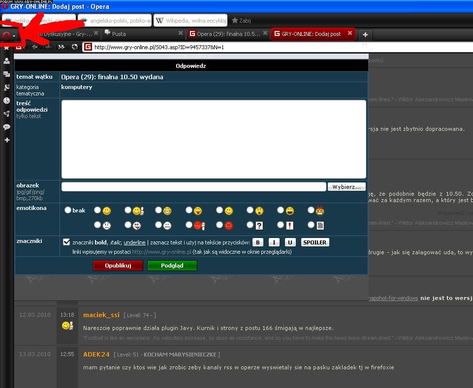The image size is (473, 388).
Task: Select the yellow tongue-out smiley radio button
Action: (189, 210)
